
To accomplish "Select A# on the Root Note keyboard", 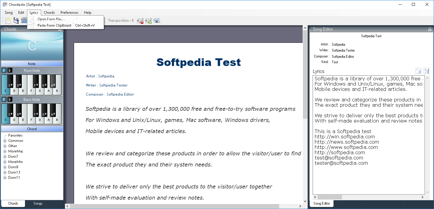I will point(53,81).
